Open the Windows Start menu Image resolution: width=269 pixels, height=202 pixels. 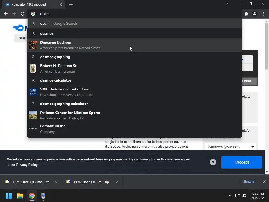(x=8, y=196)
